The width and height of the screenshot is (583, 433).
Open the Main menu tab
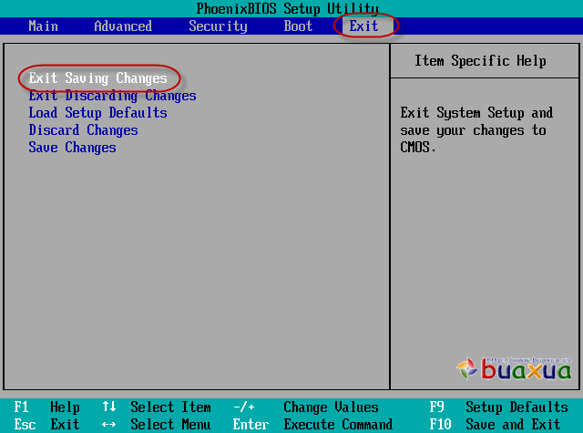(x=43, y=26)
